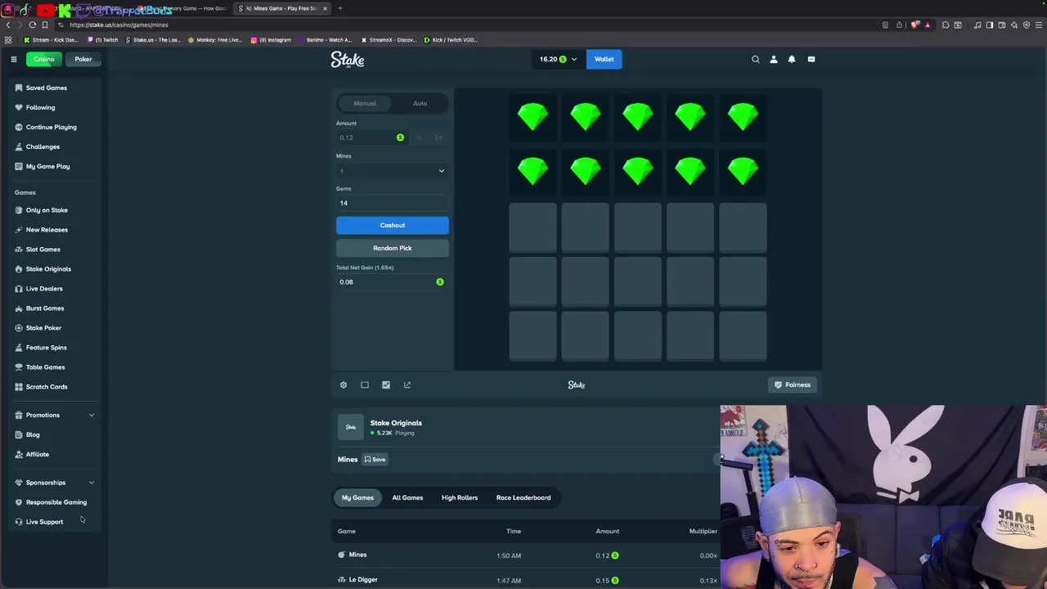
Task: Select the My Games tab
Action: pyautogui.click(x=357, y=497)
